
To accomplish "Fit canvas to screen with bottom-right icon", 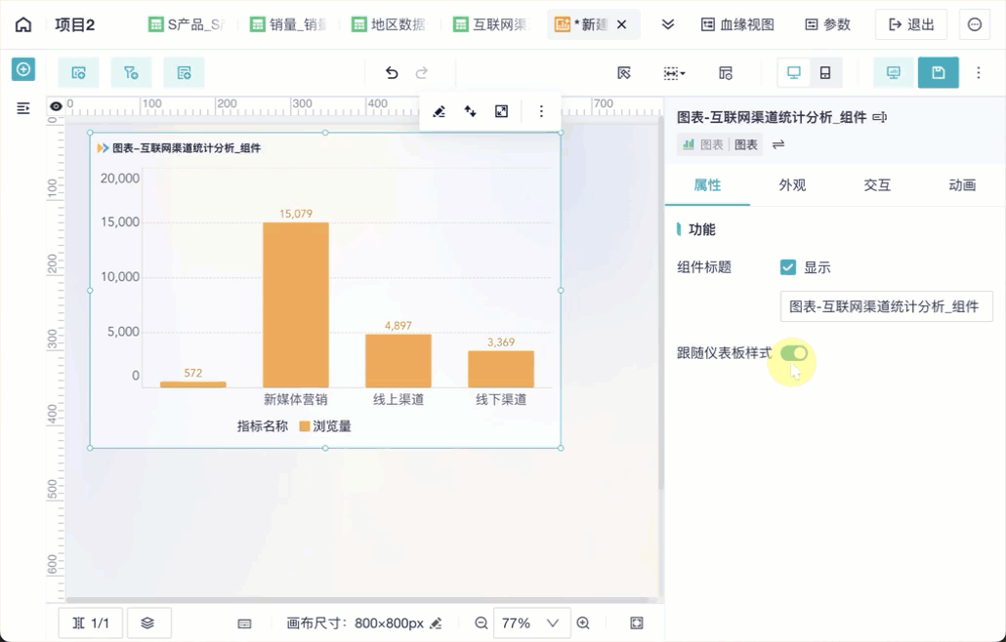I will point(636,622).
